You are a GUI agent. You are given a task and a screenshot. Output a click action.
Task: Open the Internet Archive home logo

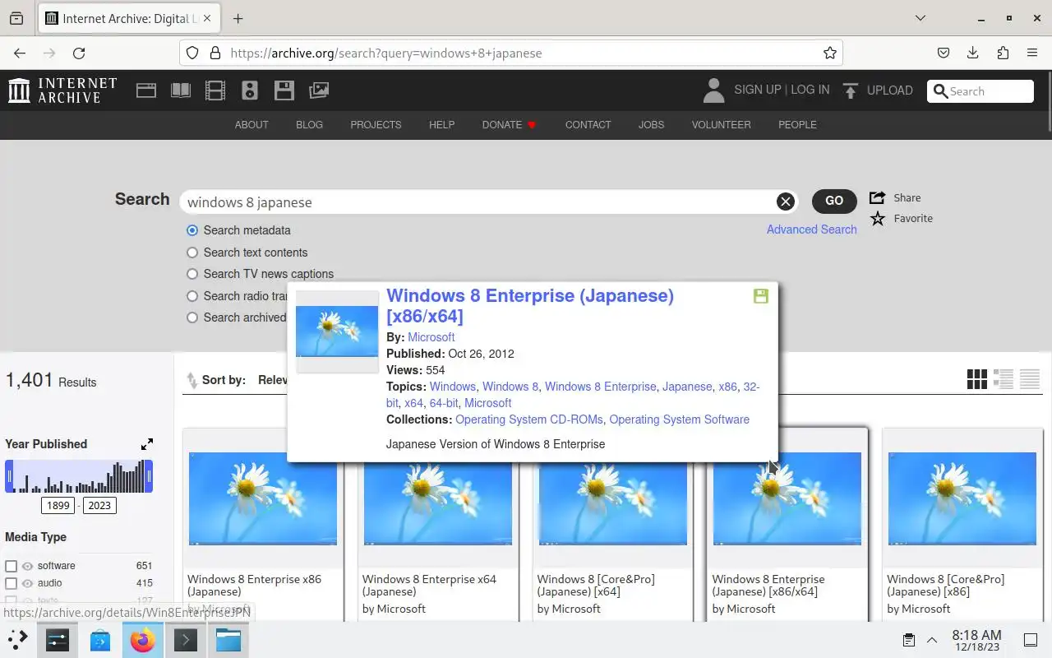[x=62, y=90]
